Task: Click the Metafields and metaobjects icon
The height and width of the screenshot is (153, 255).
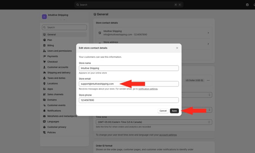Action: pyautogui.click(x=45, y=116)
